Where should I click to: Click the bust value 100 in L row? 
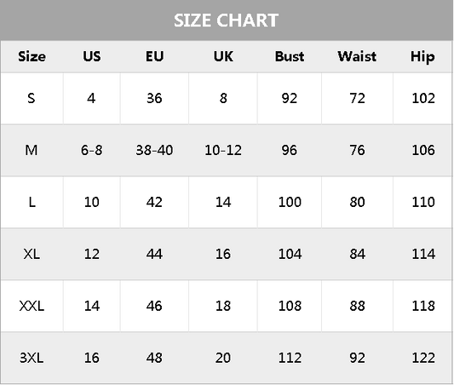coord(290,202)
